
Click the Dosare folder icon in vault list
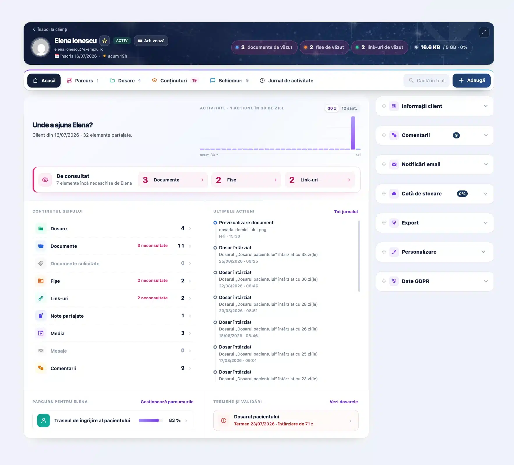coord(41,229)
